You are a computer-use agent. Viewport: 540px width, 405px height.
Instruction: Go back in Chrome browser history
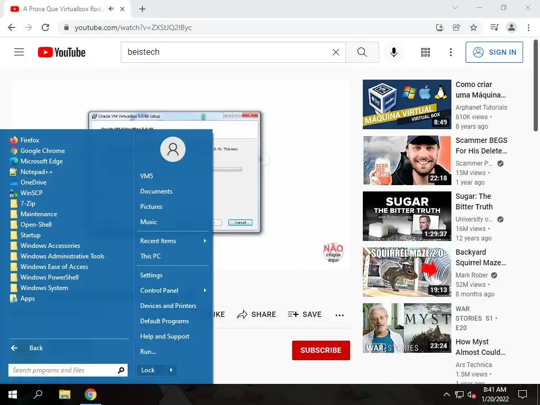pyautogui.click(x=12, y=27)
